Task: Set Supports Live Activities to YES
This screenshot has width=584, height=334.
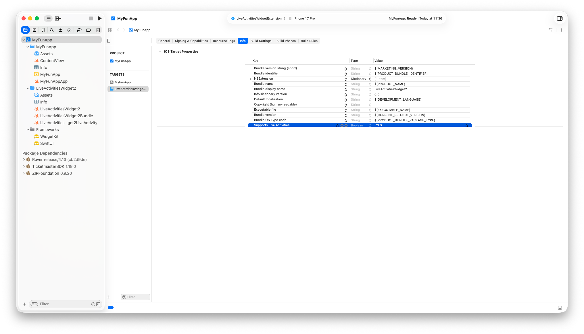Action: 379,125
